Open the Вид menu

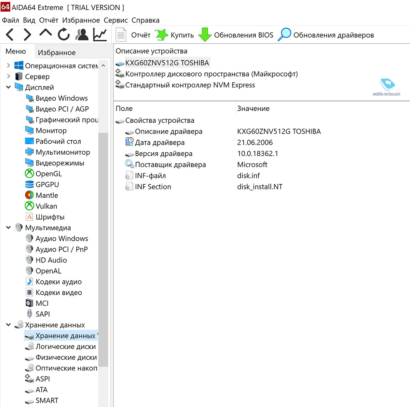point(29,20)
